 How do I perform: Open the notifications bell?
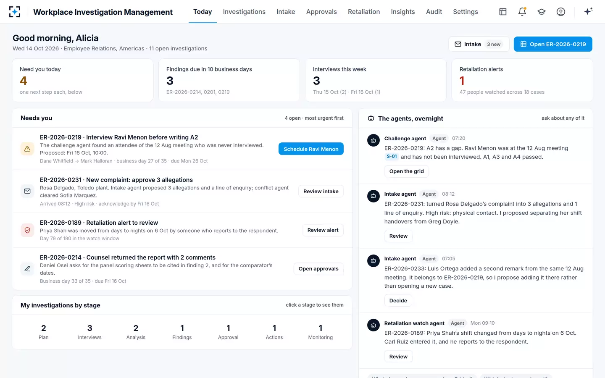tap(522, 12)
